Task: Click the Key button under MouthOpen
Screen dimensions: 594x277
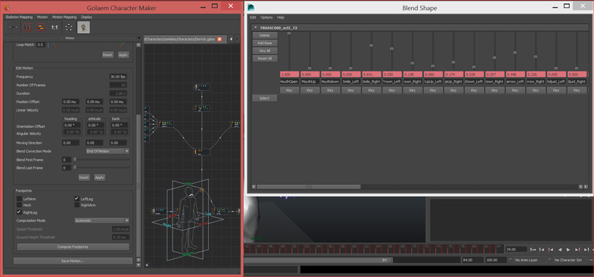Action: pos(290,90)
